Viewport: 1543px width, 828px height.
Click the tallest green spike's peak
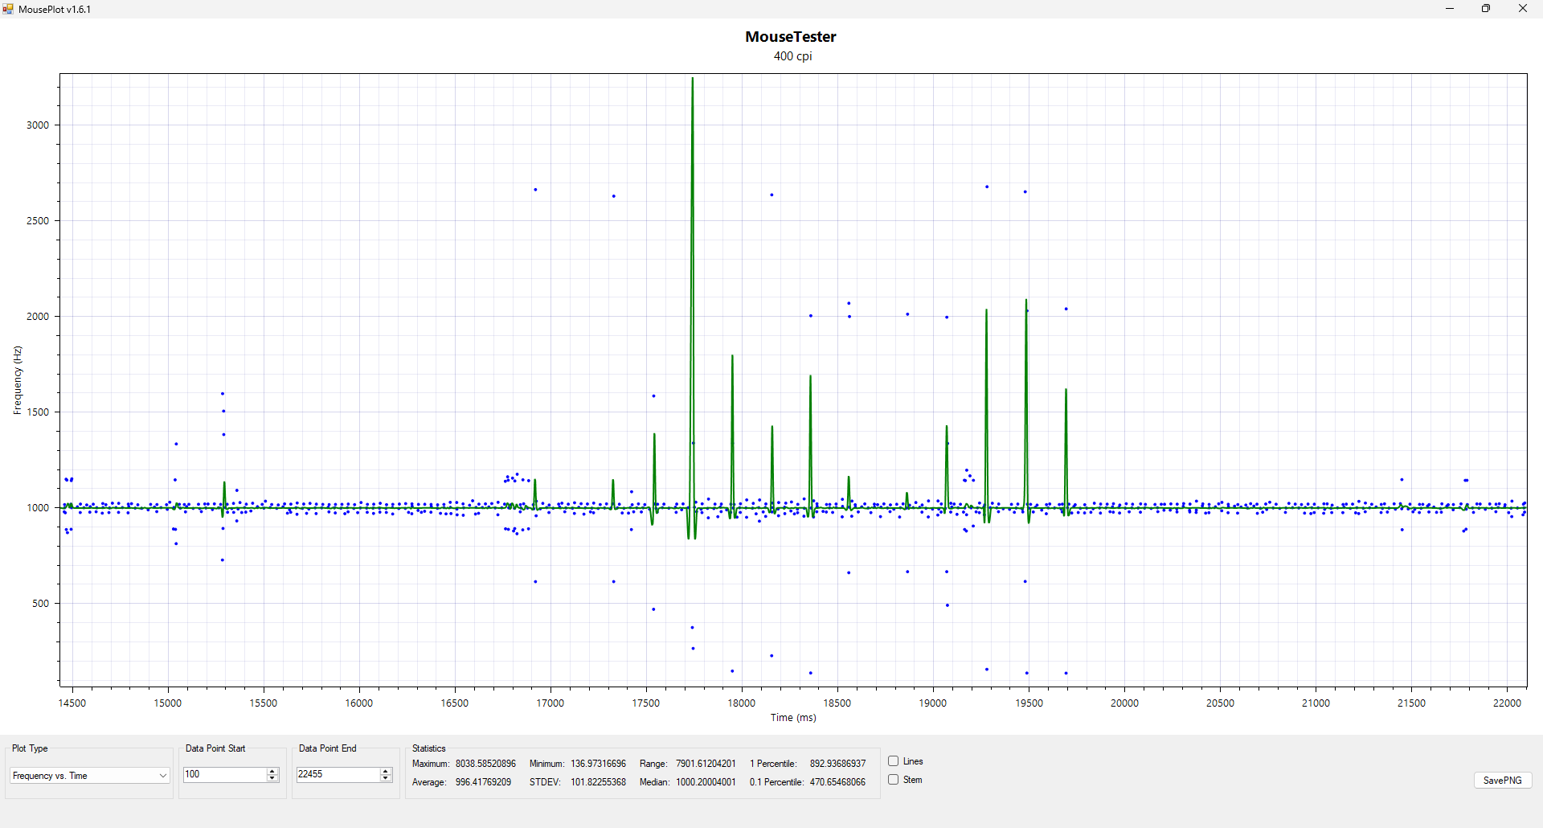coord(693,79)
